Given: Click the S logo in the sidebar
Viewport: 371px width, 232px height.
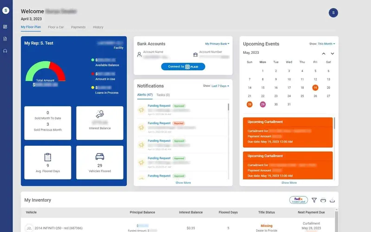Looking at the screenshot, I should (x=6, y=10).
